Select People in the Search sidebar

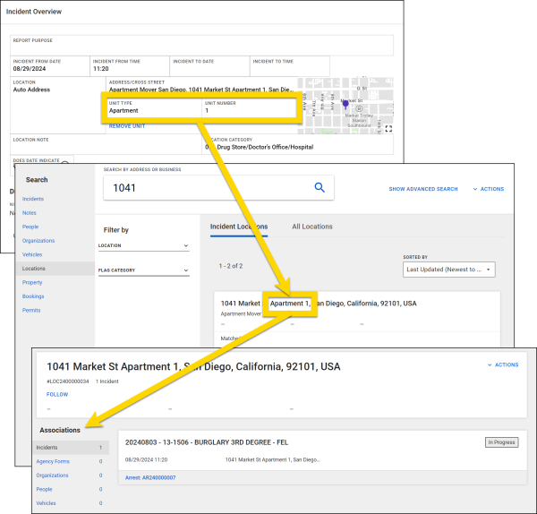pos(32,227)
